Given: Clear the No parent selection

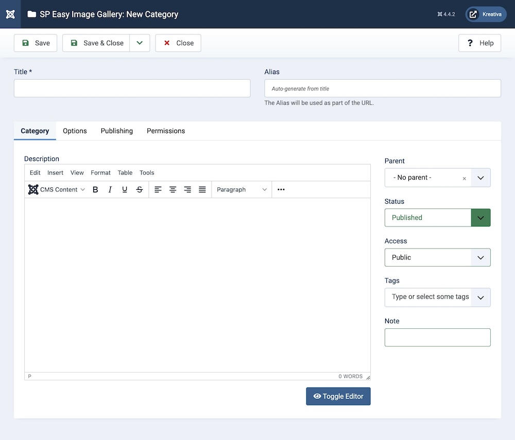Looking at the screenshot, I should point(464,178).
